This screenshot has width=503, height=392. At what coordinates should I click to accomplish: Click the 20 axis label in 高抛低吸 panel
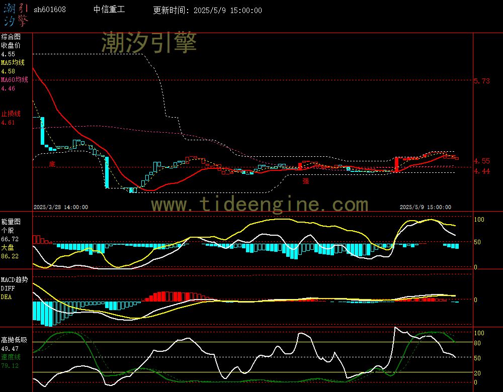pos(477,373)
